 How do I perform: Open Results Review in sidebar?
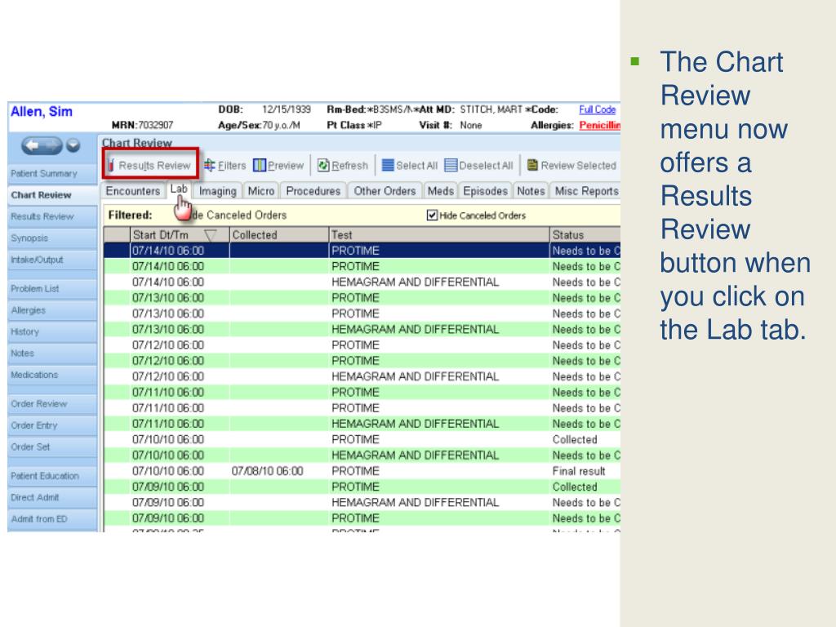click(x=52, y=216)
